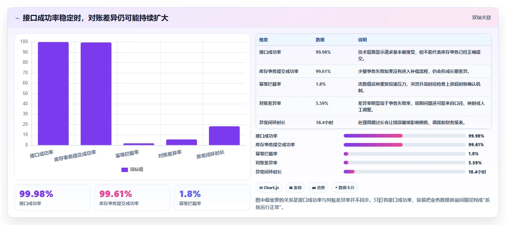Click the 100 tick on the y-axis
This screenshot has width=506, height=225.
(x=24, y=42)
